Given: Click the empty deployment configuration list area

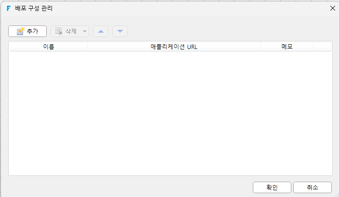Looking at the screenshot, I should (170, 113).
